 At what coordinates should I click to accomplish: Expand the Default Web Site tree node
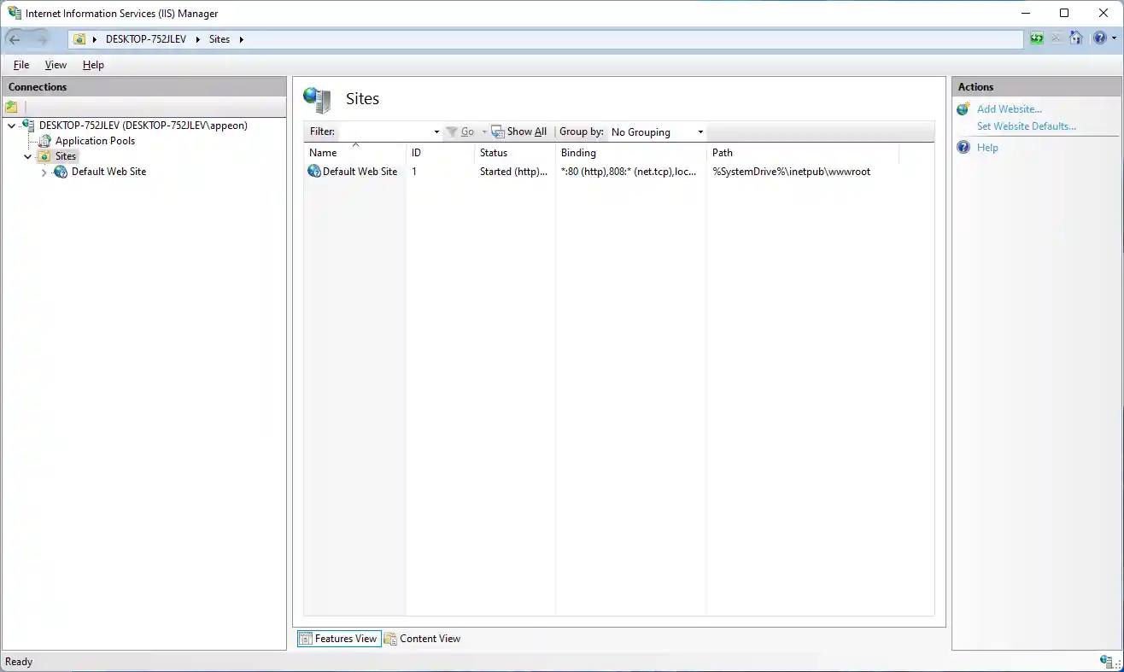(44, 172)
